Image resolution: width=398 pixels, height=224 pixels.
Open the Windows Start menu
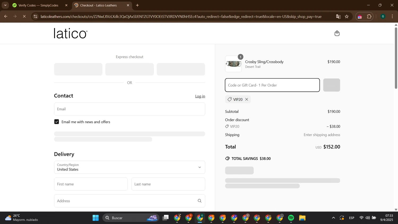pyautogui.click(x=96, y=218)
